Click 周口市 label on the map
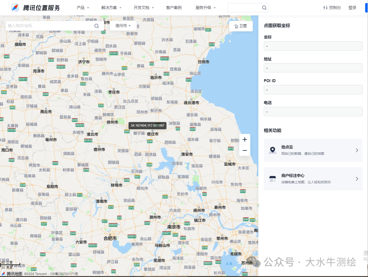 coord(7,150)
